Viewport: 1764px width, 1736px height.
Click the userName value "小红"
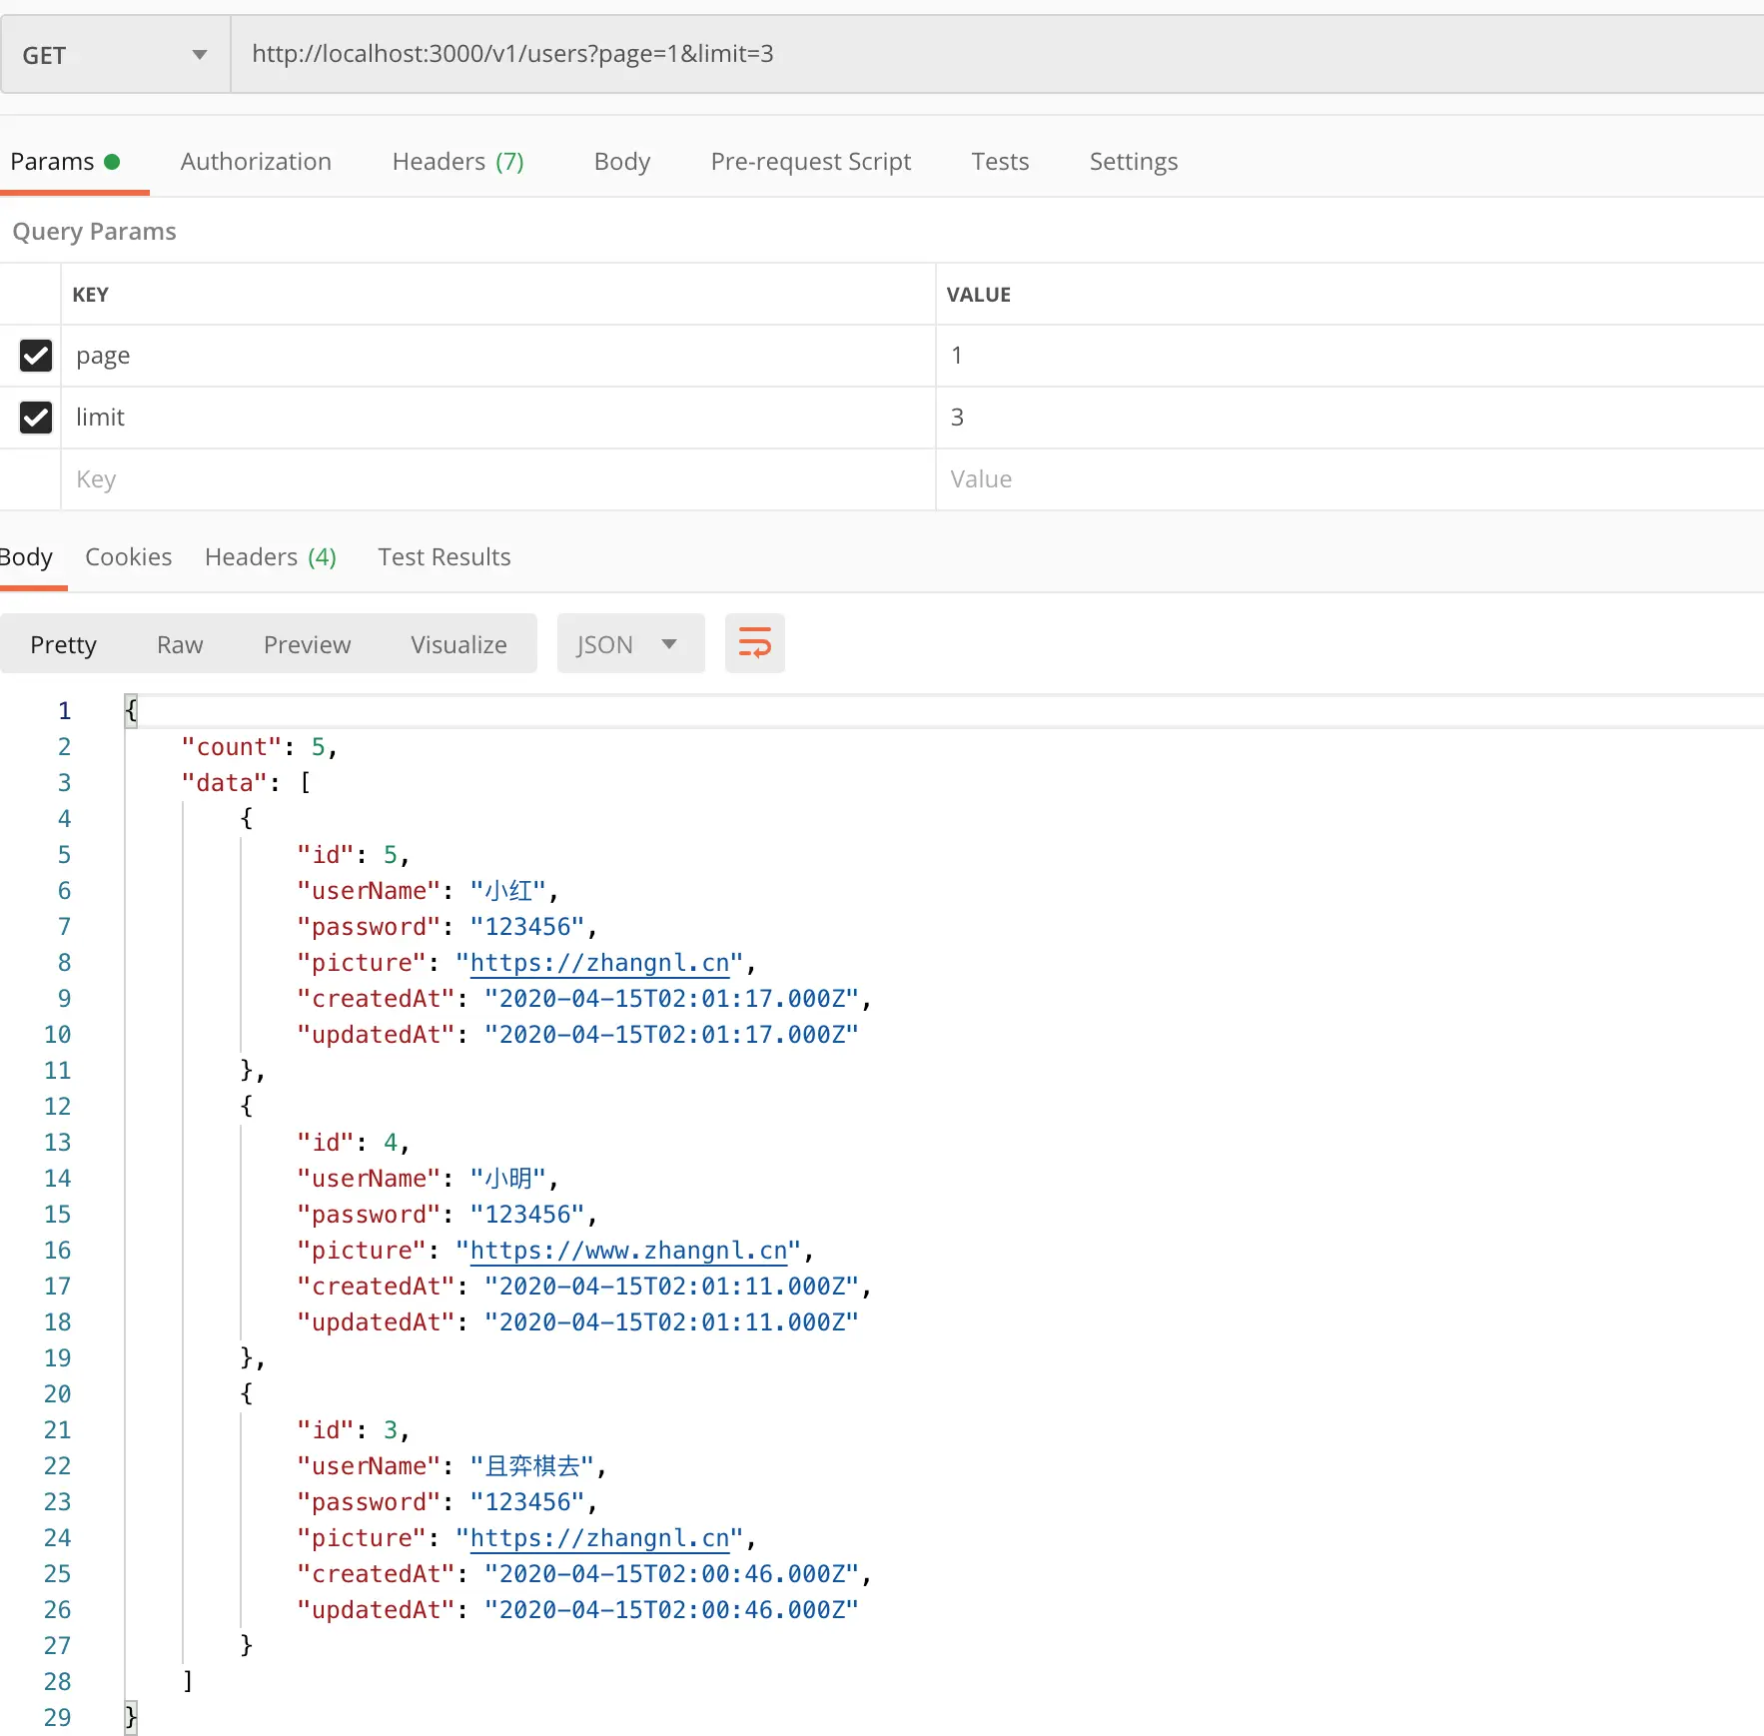(x=507, y=891)
